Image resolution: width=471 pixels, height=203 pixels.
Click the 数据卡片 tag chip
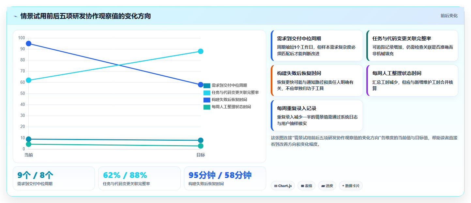pyautogui.click(x=351, y=186)
